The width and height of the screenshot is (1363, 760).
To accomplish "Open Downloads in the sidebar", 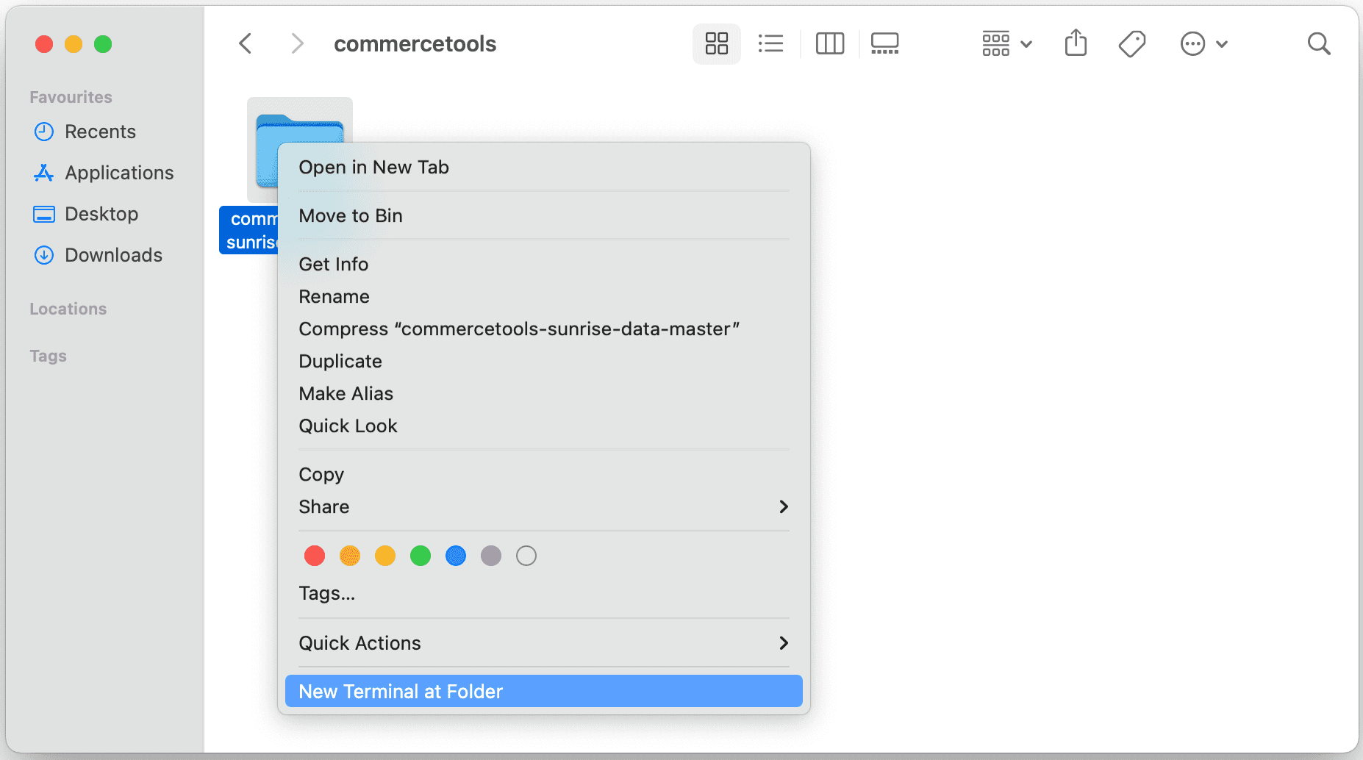I will click(113, 255).
